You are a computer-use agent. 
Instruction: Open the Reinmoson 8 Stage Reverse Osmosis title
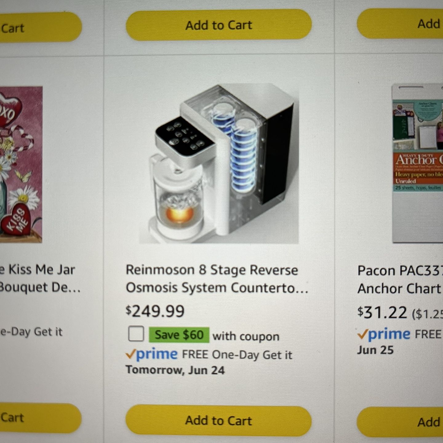point(217,279)
